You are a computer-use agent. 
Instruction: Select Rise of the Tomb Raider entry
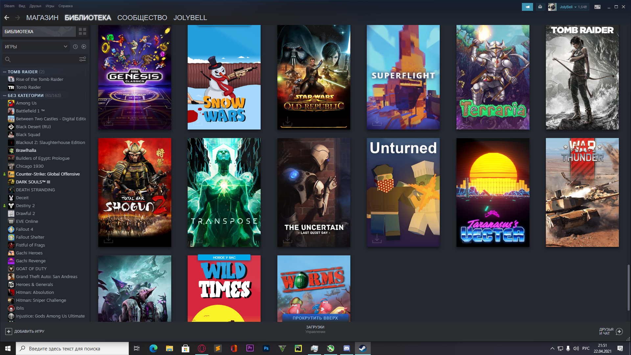point(39,79)
